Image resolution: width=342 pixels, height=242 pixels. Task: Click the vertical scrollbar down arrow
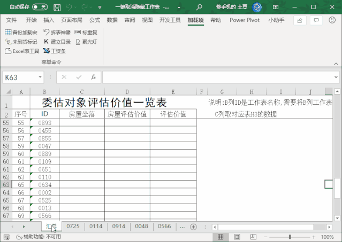337,218
